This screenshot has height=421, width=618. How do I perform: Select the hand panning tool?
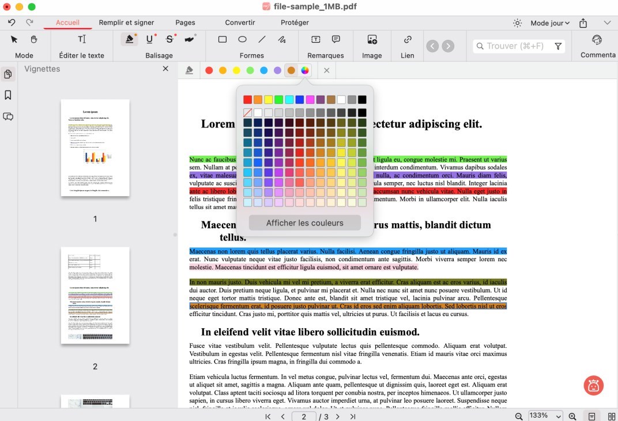33,38
